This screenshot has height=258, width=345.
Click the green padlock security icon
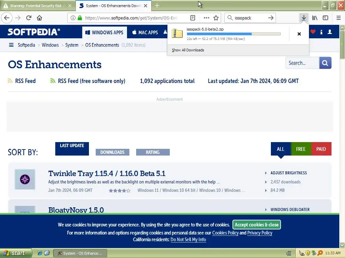click(x=80, y=18)
